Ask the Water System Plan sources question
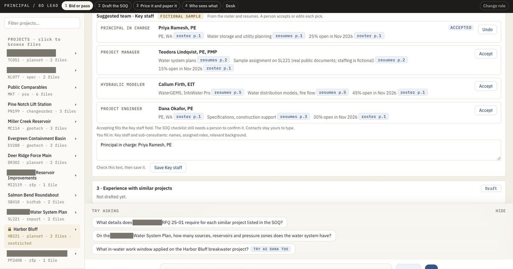The width and height of the screenshot is (513, 269). pos(214,236)
